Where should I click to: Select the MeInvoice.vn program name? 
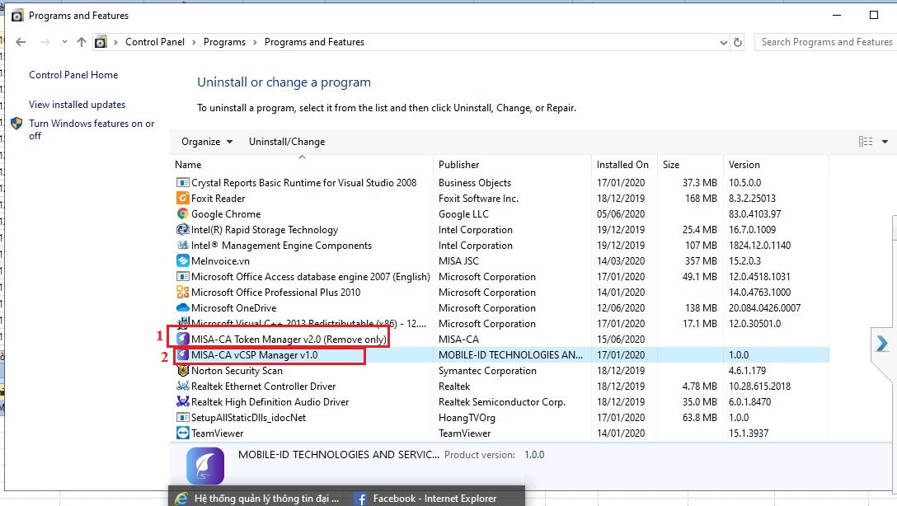(x=220, y=260)
